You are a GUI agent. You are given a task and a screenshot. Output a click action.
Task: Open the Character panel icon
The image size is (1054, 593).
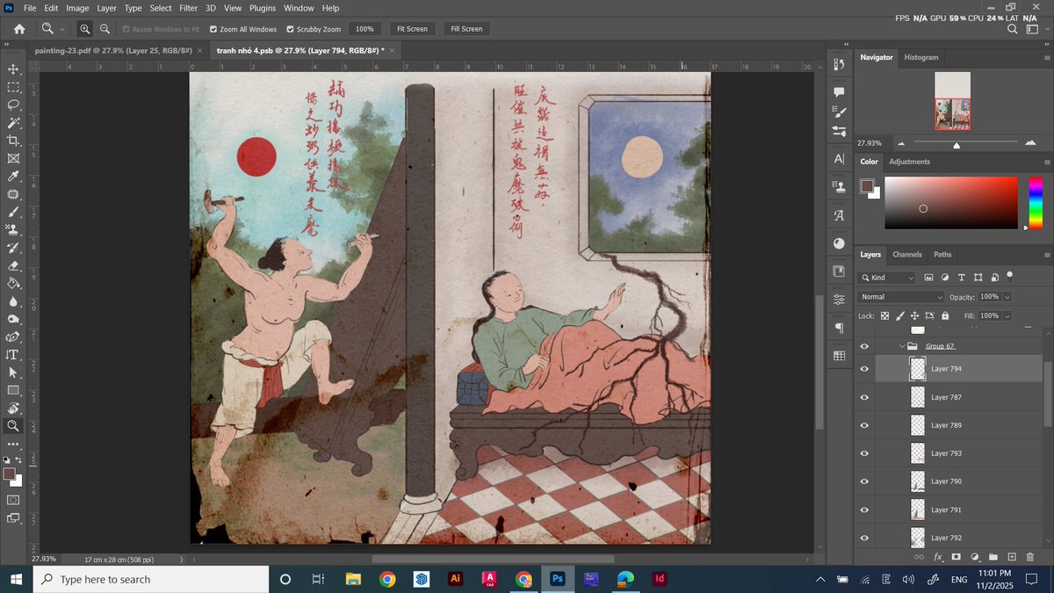(839, 159)
